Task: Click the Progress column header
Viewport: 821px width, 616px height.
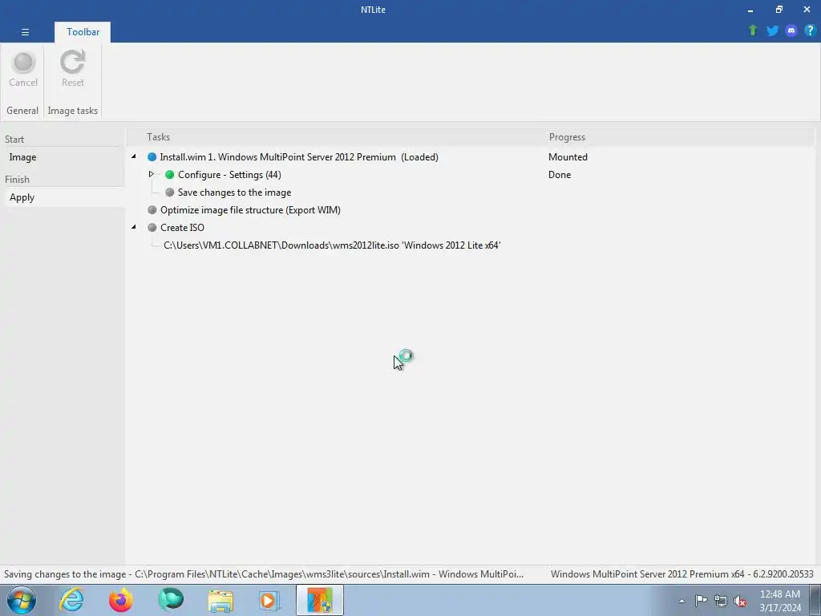Action: pos(680,137)
